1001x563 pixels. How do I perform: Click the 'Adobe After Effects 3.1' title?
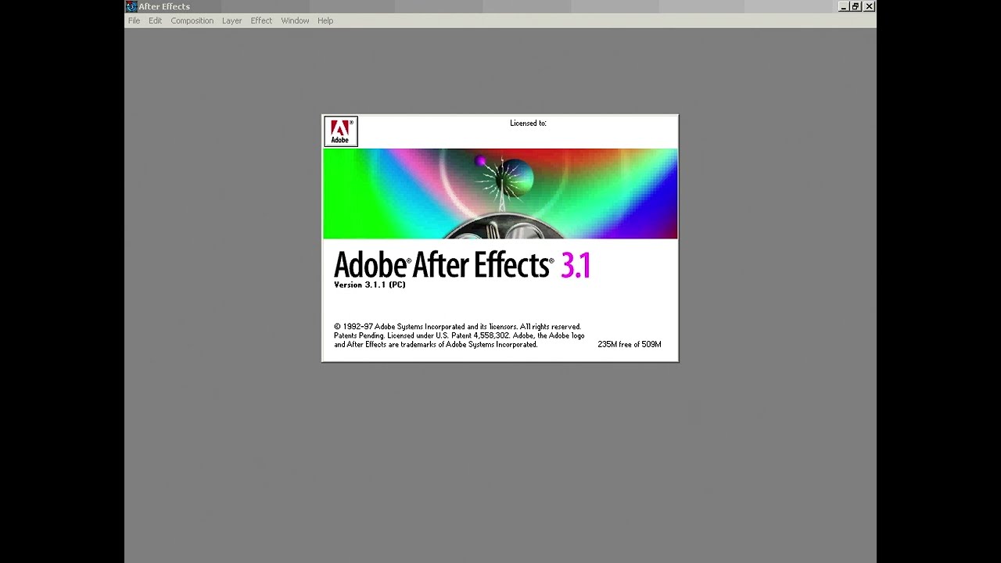tap(462, 265)
